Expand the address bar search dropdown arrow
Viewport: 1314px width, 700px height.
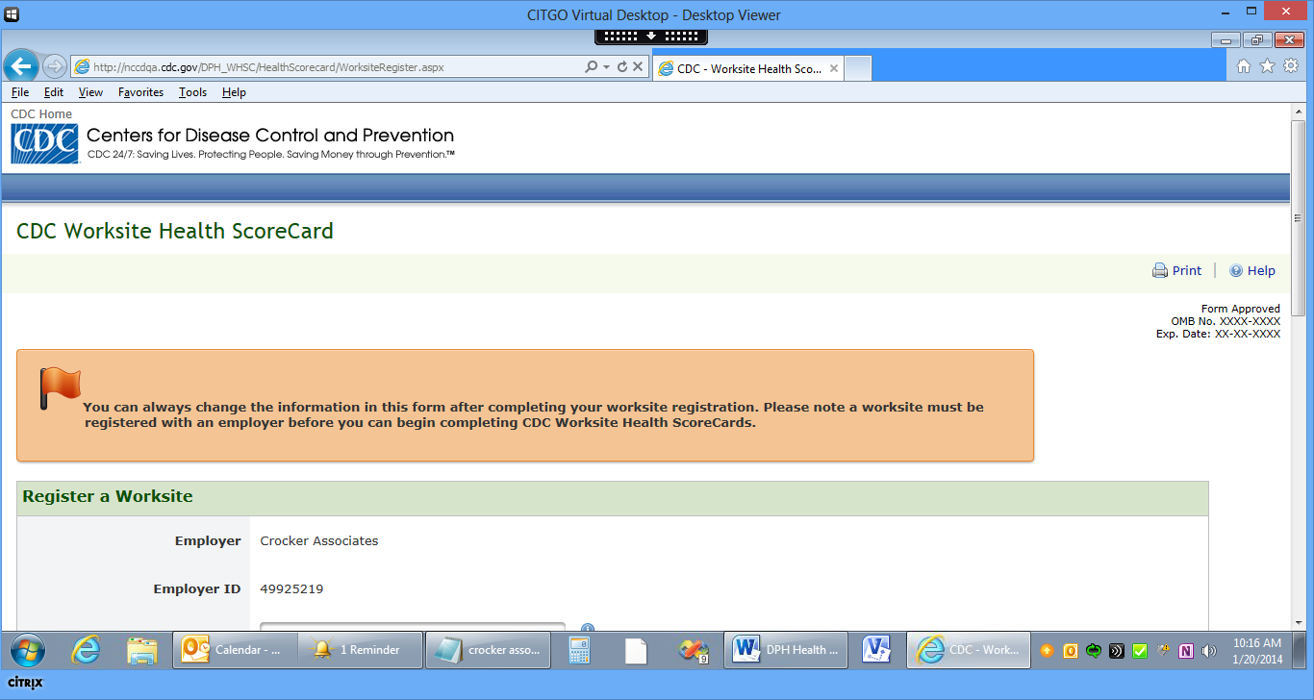point(606,67)
